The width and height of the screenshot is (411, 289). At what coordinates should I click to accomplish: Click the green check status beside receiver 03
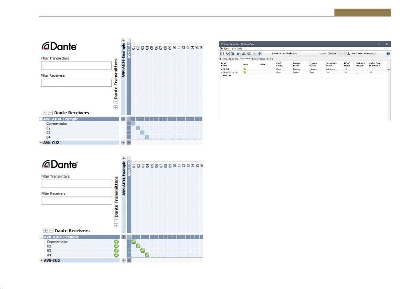(117, 250)
